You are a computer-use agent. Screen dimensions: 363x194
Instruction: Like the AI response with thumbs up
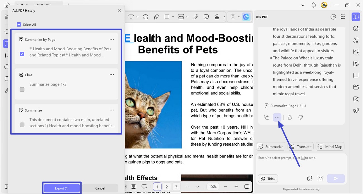tap(290, 117)
